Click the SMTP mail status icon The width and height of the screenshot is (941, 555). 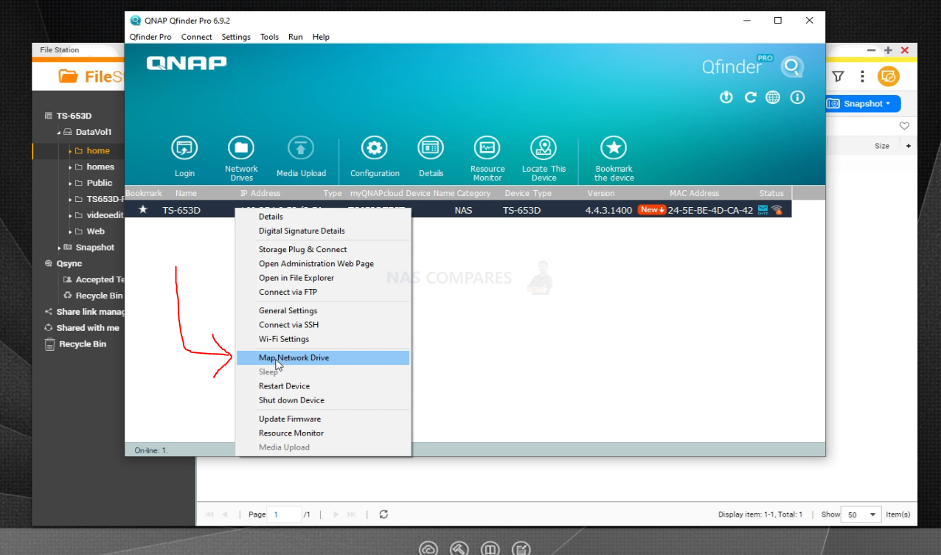[x=763, y=210]
